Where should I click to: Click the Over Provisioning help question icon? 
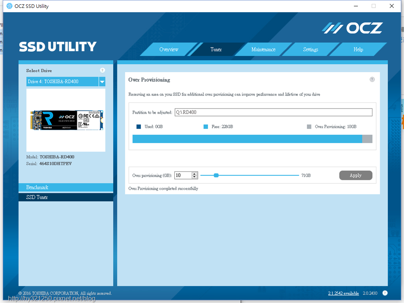pos(372,79)
